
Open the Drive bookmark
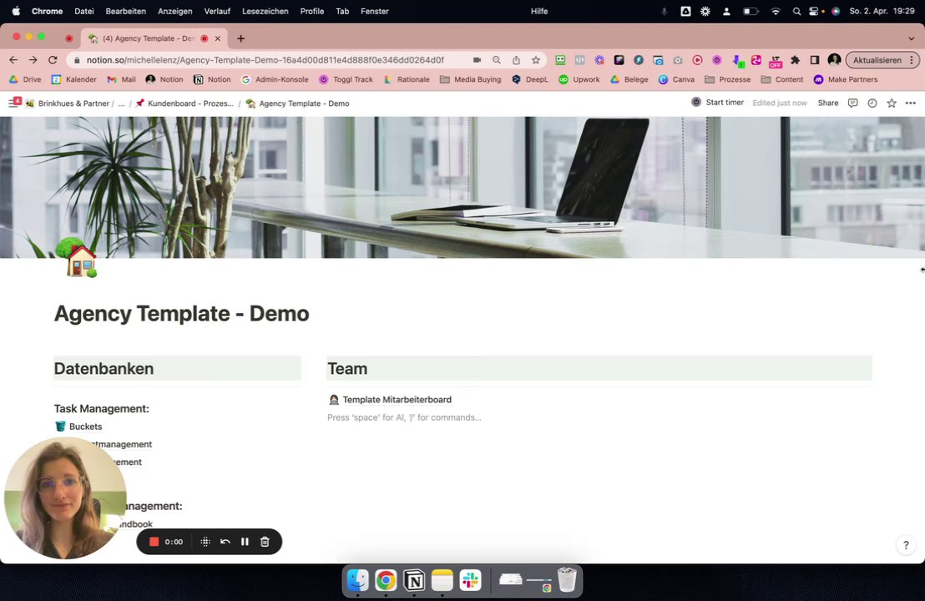coord(25,79)
